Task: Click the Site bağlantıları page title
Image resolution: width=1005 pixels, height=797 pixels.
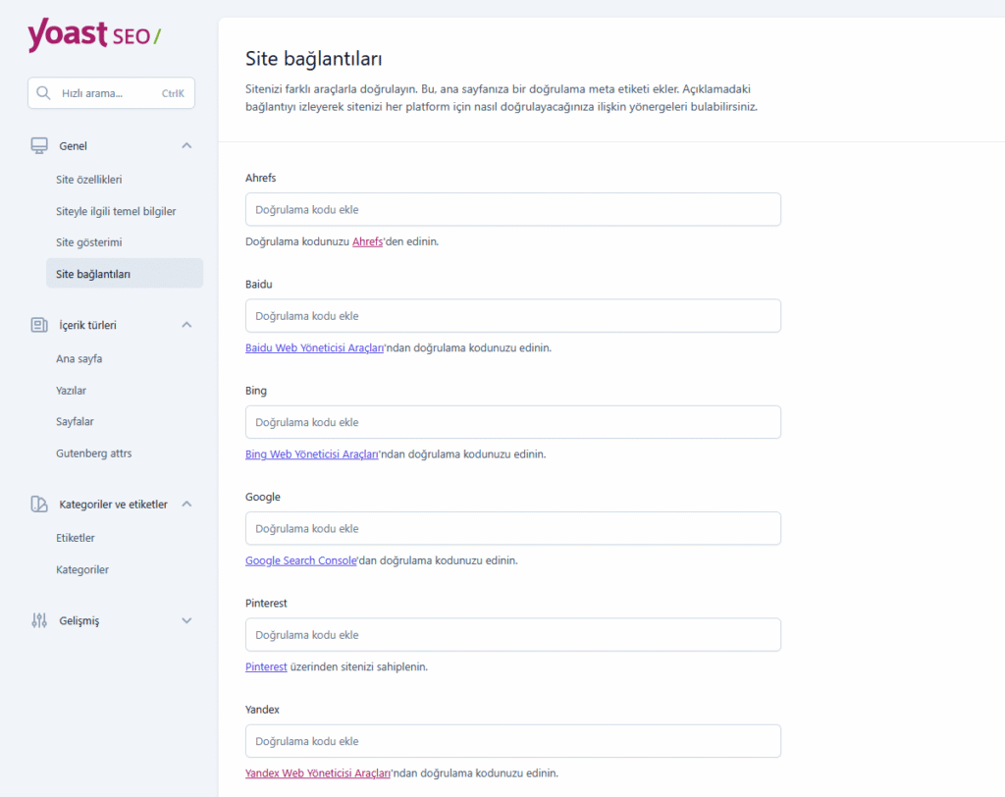Action: (x=313, y=59)
